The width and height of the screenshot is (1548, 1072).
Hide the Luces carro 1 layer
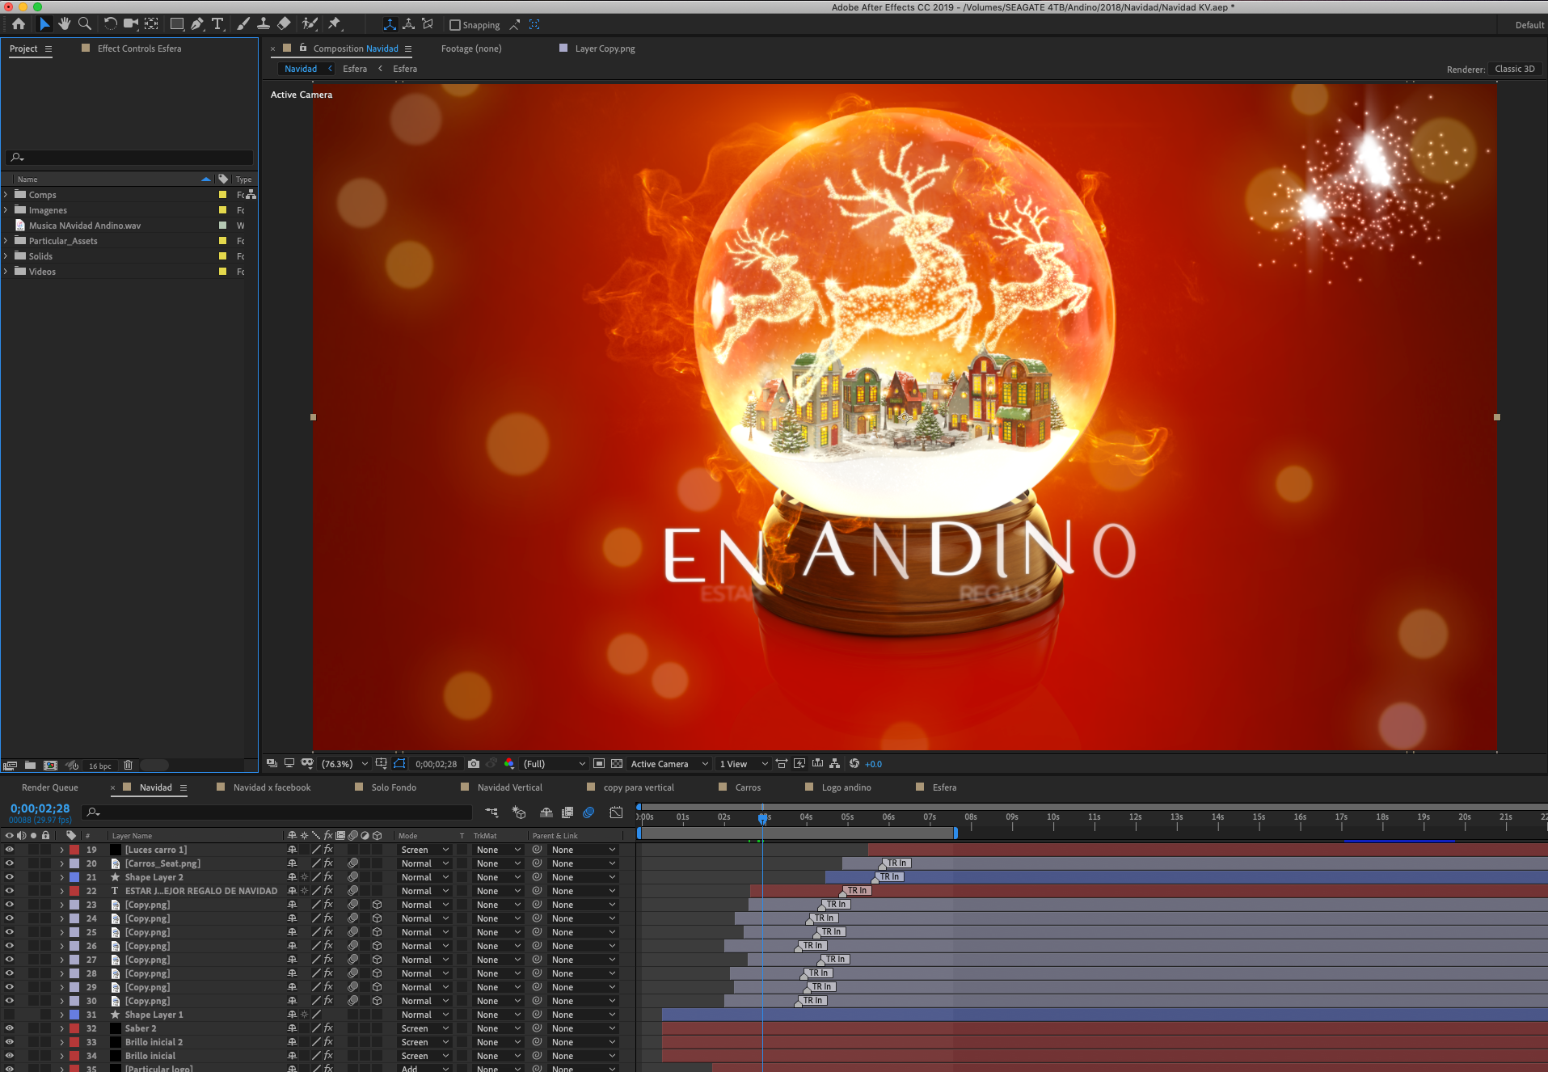pyautogui.click(x=10, y=850)
